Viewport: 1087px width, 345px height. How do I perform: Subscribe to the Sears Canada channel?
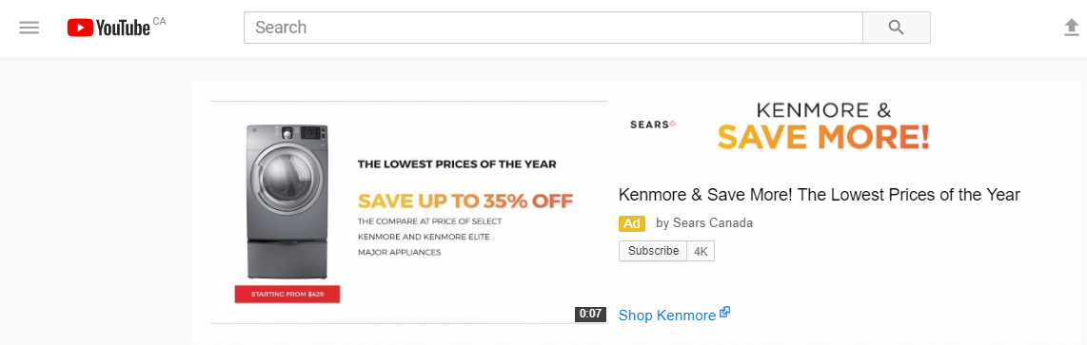653,251
